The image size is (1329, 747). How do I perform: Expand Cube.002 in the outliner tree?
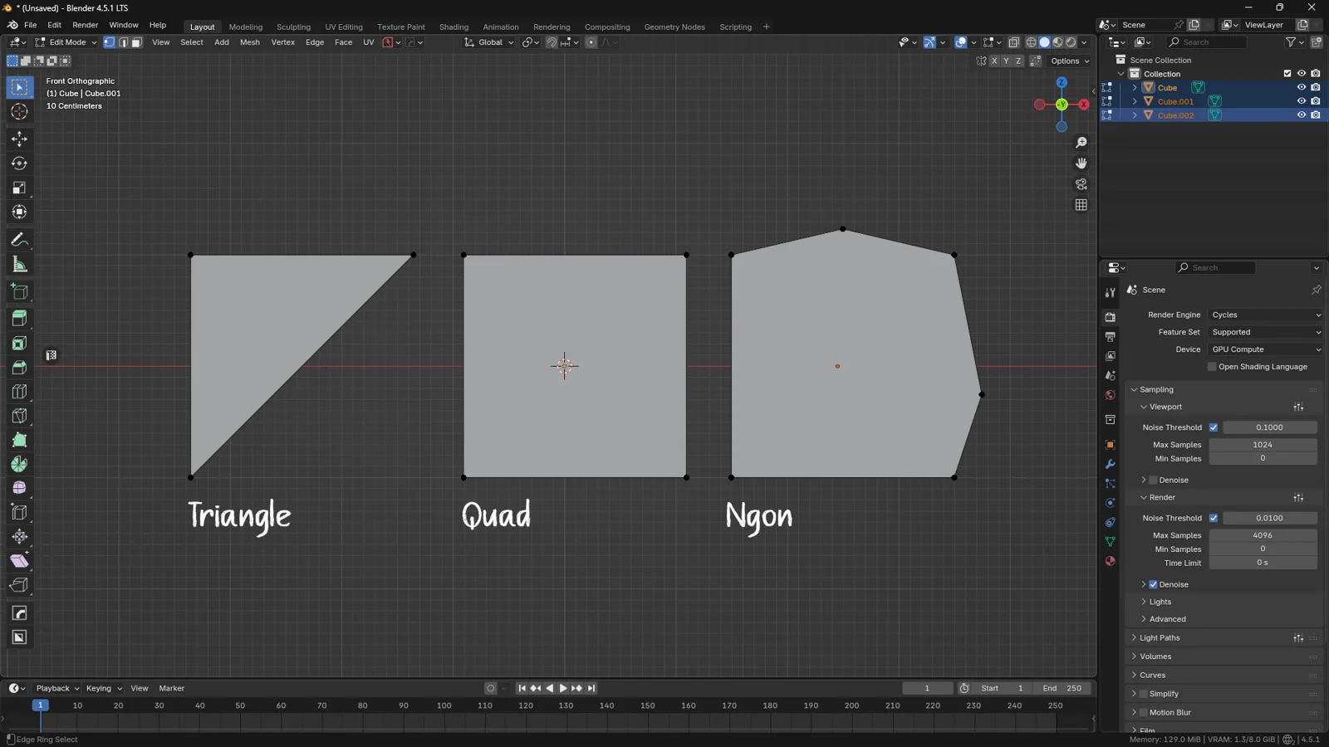1135,115
